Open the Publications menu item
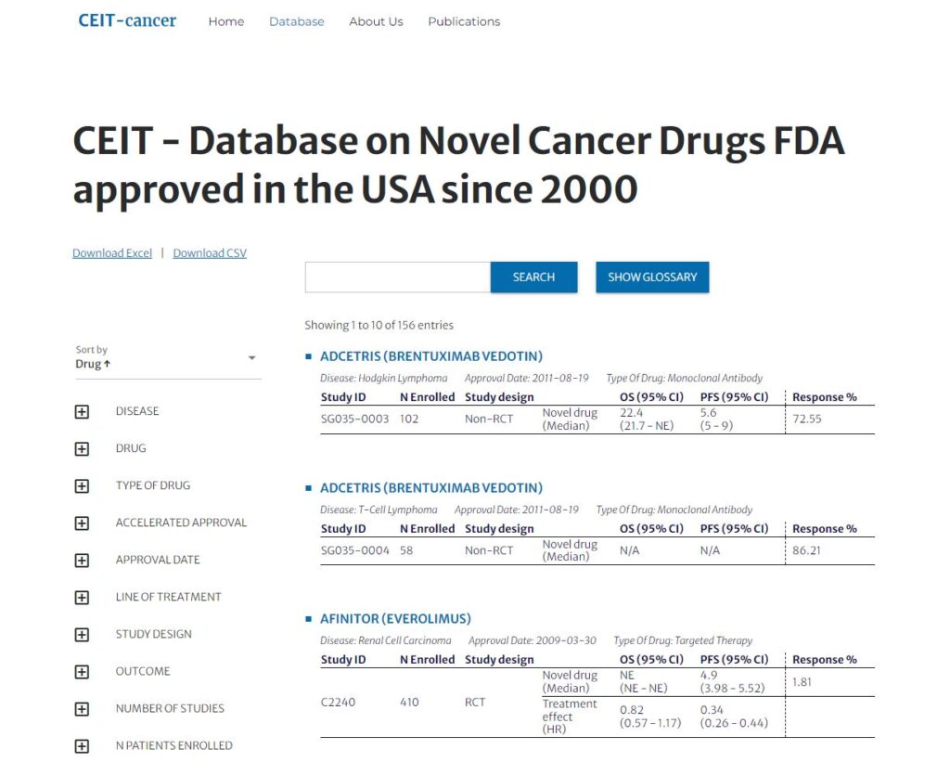The image size is (950, 775). (x=464, y=21)
